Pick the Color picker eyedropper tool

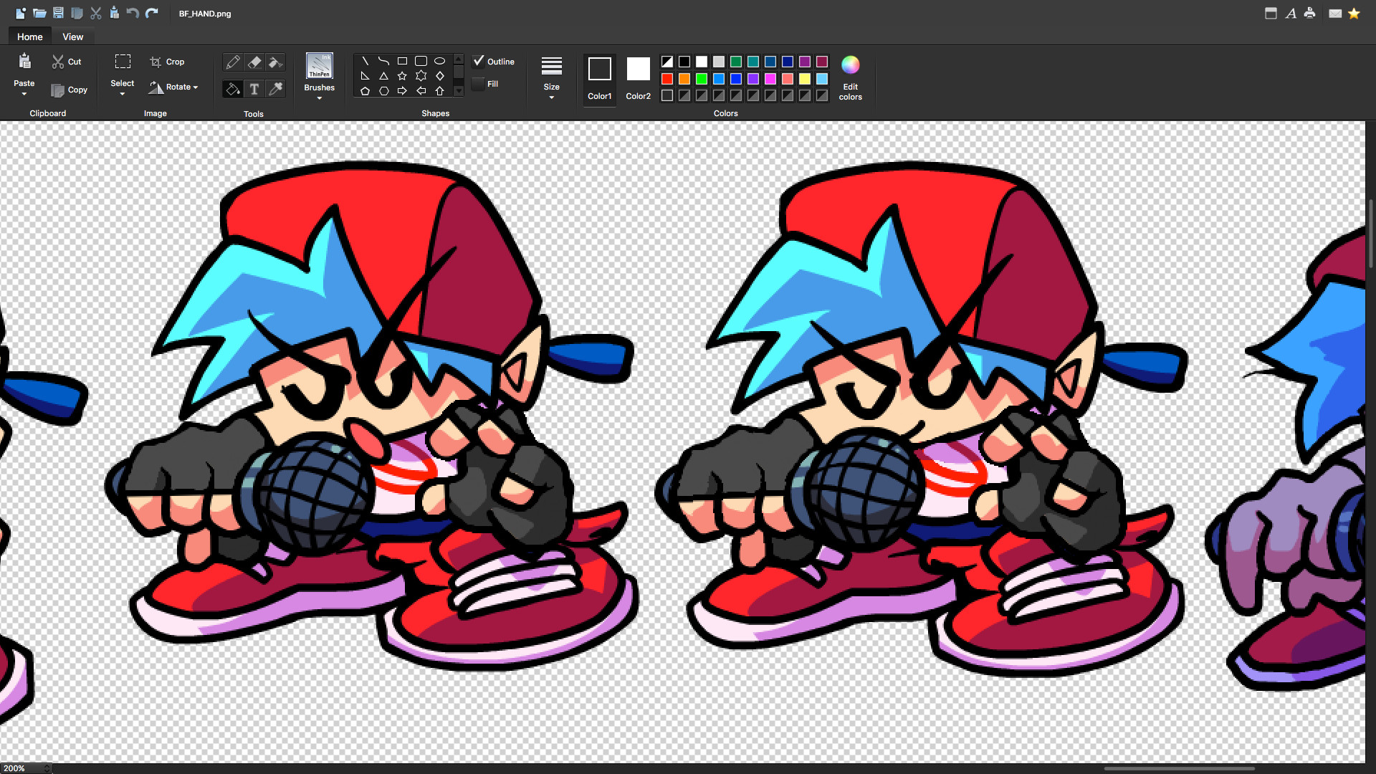click(x=275, y=89)
